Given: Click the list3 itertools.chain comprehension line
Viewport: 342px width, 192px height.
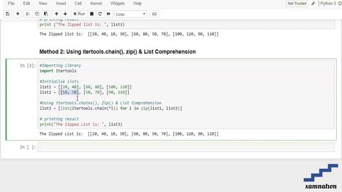Looking at the screenshot, I should click(111, 108).
